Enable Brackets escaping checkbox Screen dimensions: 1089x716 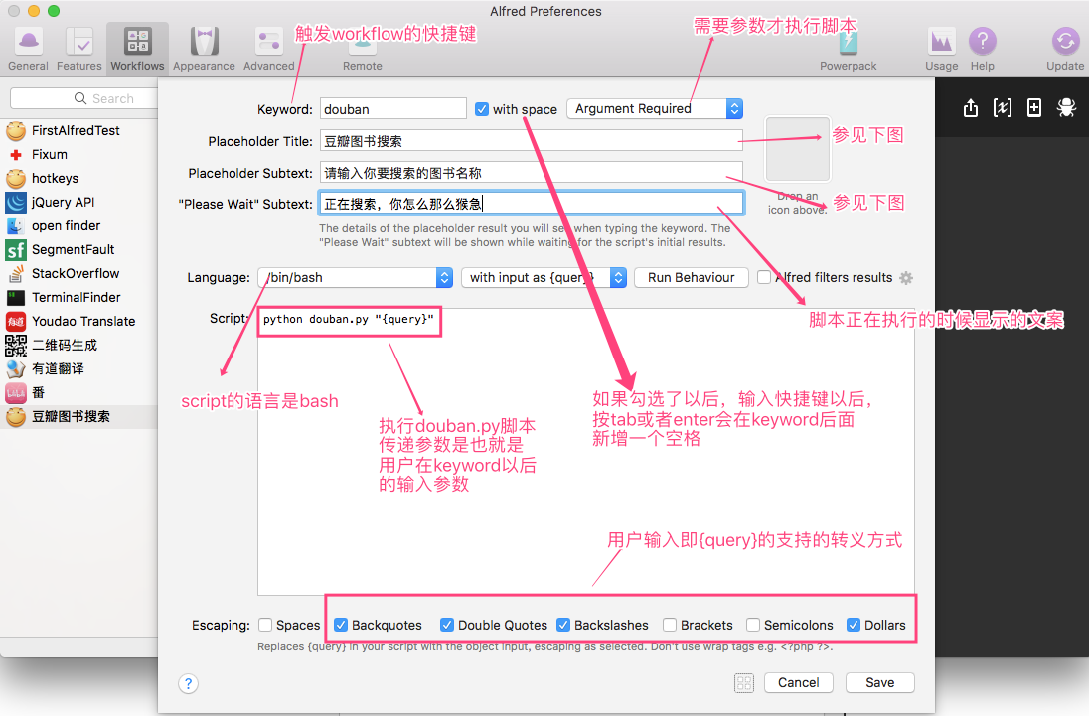(x=670, y=625)
